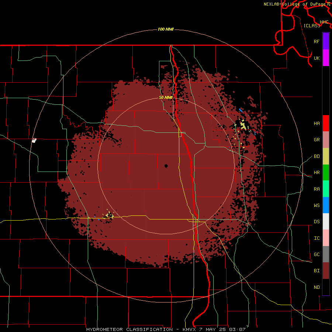Click the RA legend label
The image size is (332, 332).
coord(317,189)
